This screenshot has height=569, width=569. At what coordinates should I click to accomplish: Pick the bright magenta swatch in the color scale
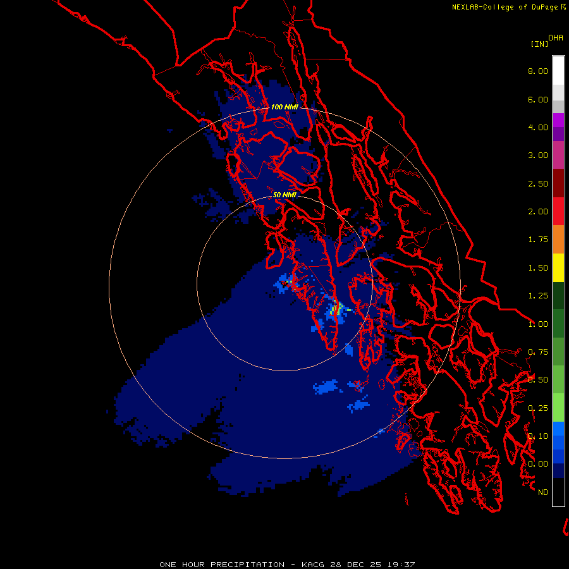pos(558,120)
